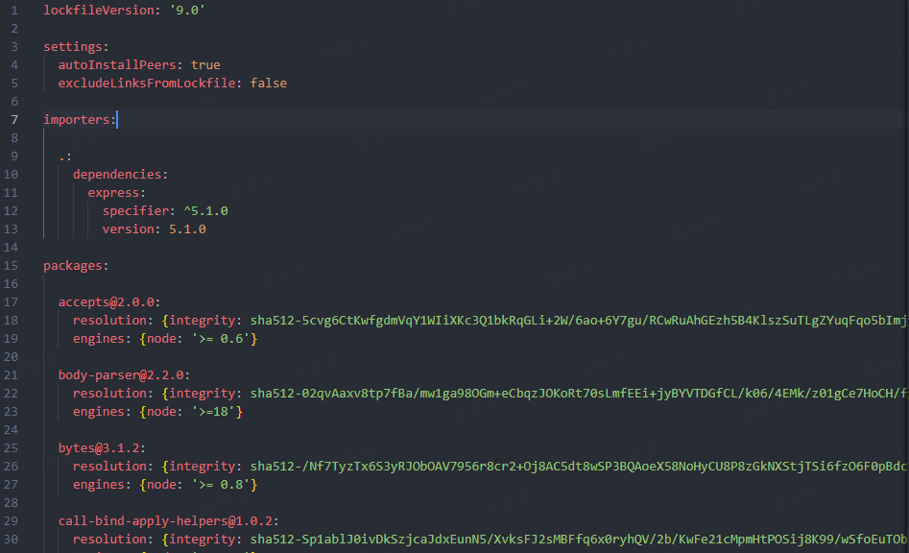Click the packages key on line 15
Image resolution: width=909 pixels, height=553 pixels.
(73, 266)
